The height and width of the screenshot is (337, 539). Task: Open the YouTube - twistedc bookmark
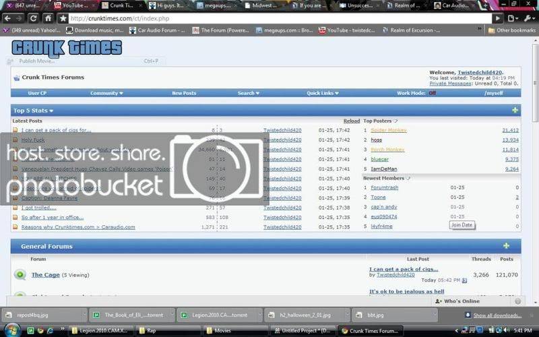point(347,30)
